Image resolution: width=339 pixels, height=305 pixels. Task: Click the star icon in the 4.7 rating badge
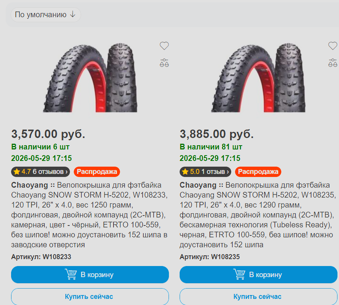click(x=17, y=172)
